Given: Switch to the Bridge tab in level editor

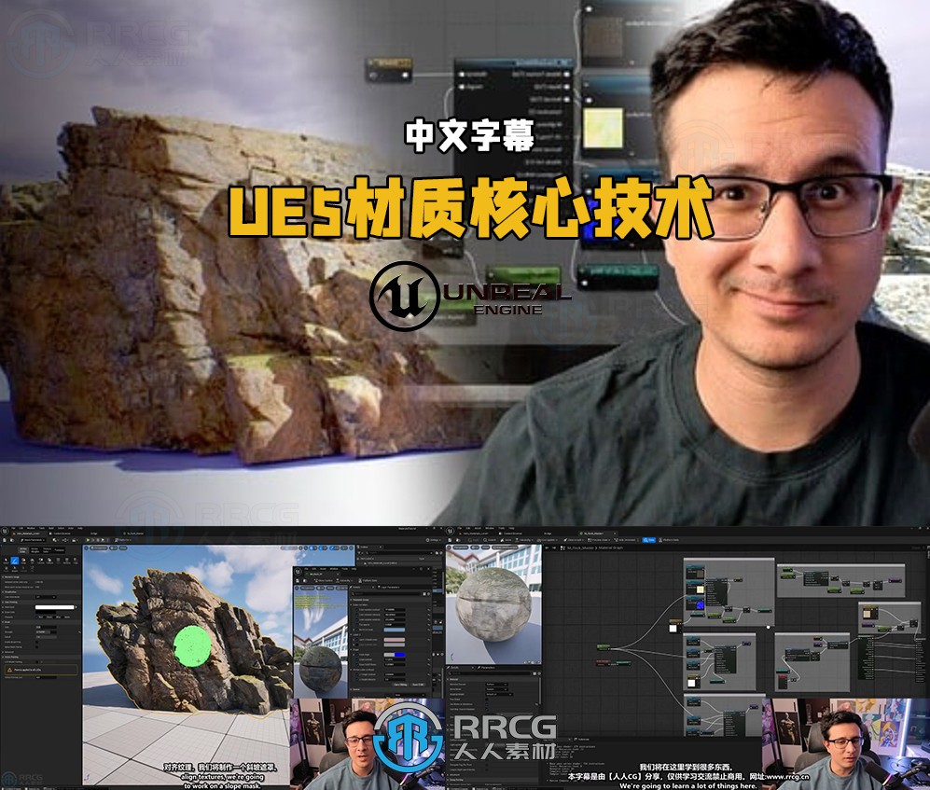Looking at the screenshot, I should (x=93, y=534).
